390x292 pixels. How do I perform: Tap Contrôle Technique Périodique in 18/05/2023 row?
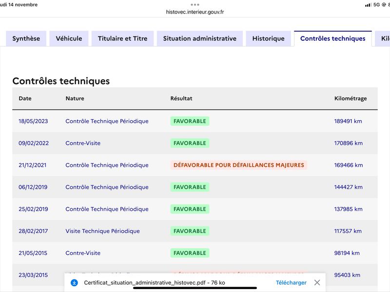click(107, 121)
